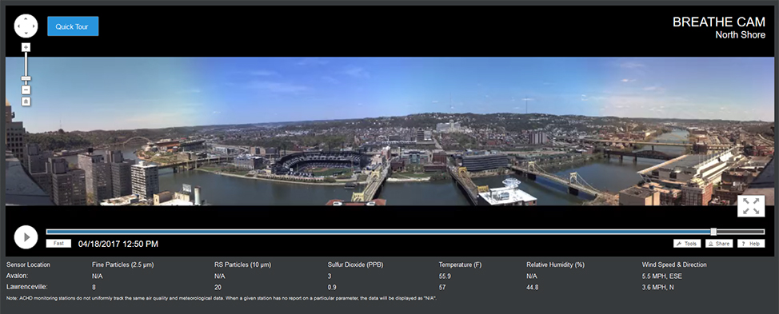The height and width of the screenshot is (314, 779).
Task: Open the Help panel
Action: pos(751,244)
